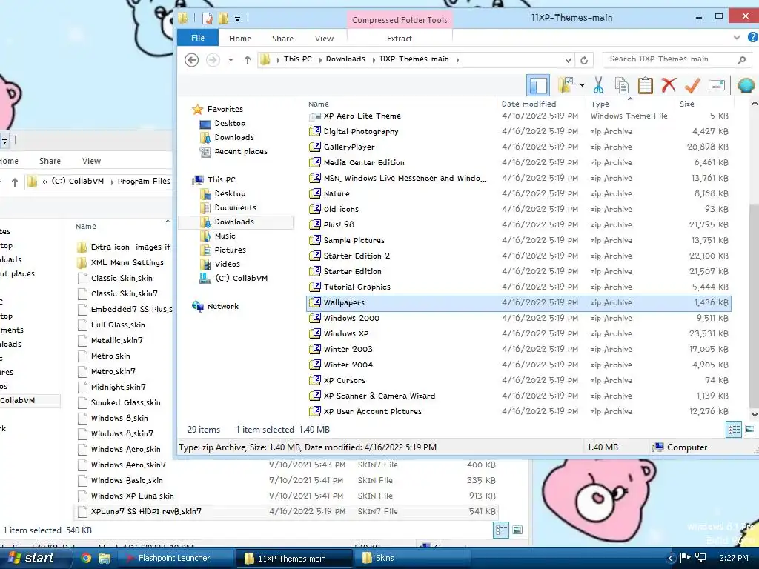Select the Windows XP zip archive
The height and width of the screenshot is (569, 759).
point(346,334)
